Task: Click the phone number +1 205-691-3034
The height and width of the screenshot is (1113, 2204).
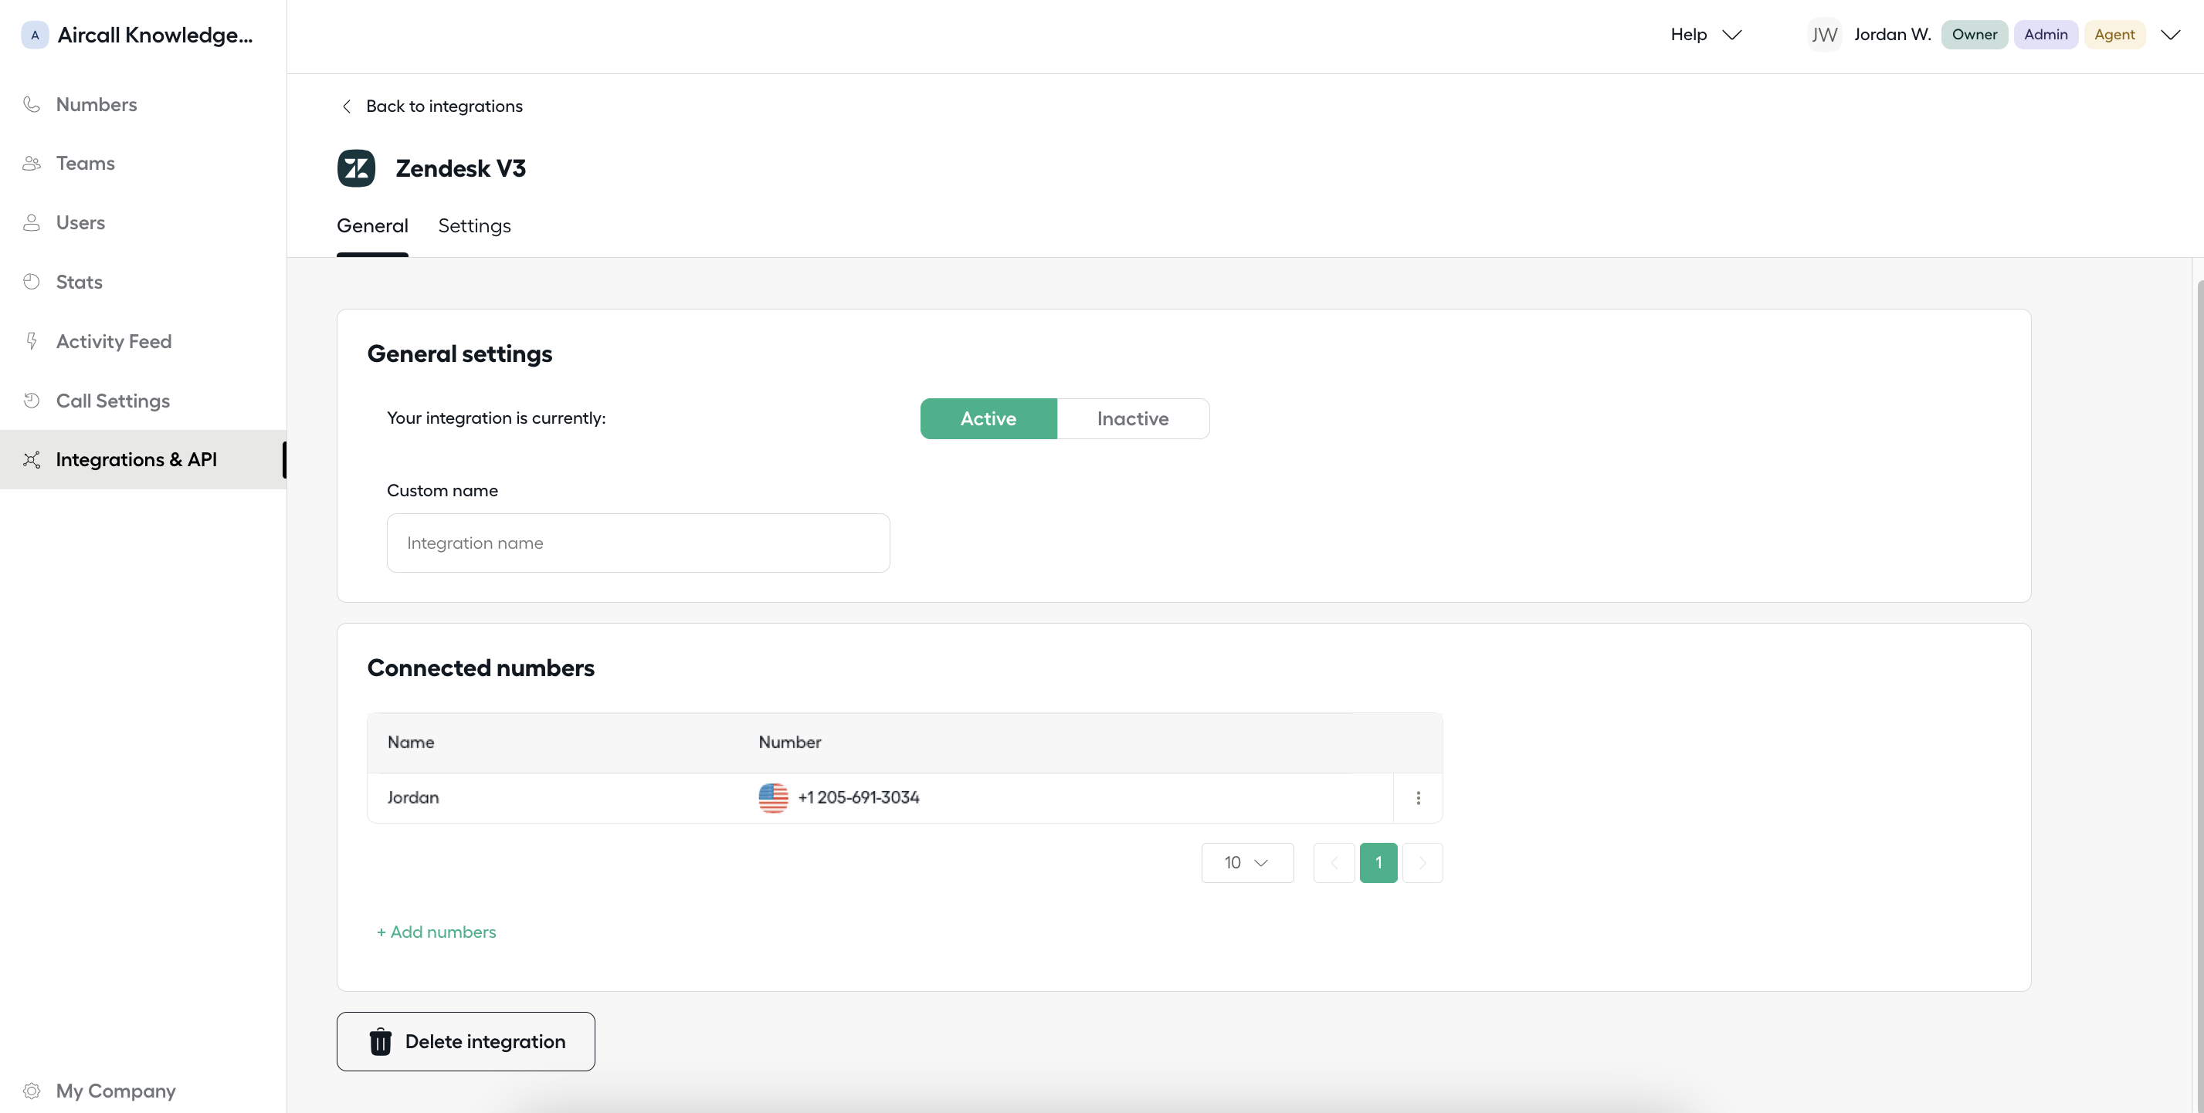Action: [858, 797]
